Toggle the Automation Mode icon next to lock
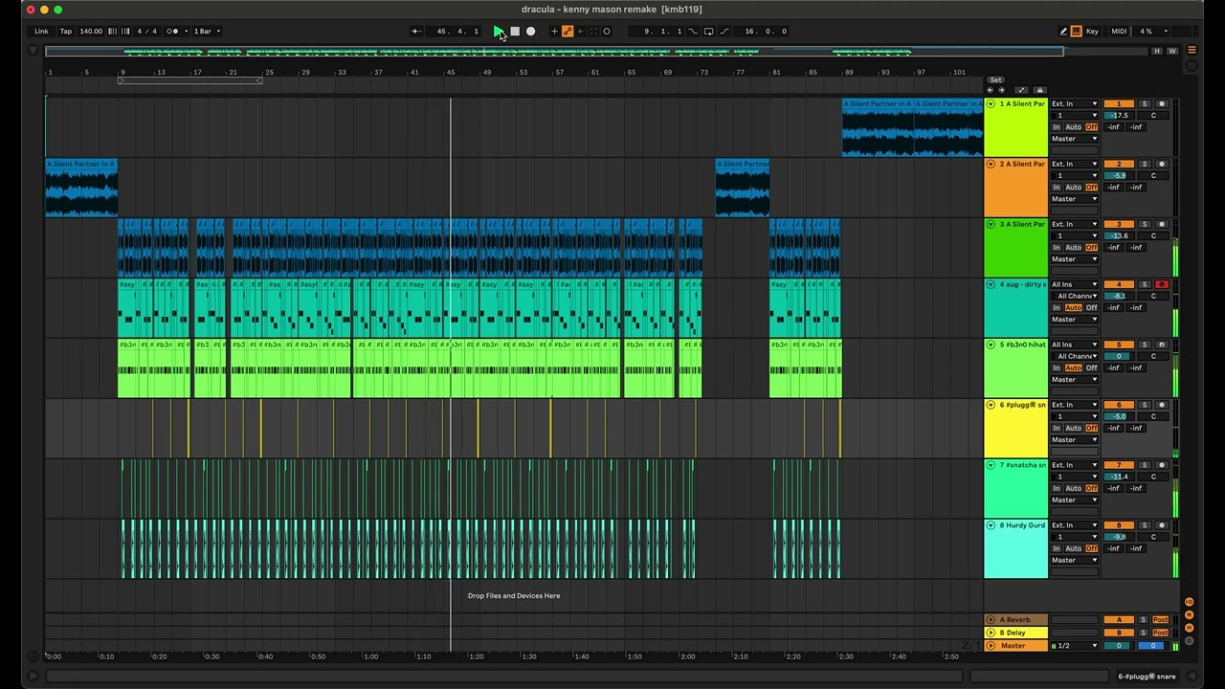This screenshot has height=689, width=1225. (1021, 90)
